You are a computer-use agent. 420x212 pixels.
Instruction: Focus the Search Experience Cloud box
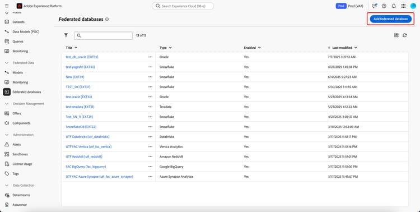(x=183, y=6)
